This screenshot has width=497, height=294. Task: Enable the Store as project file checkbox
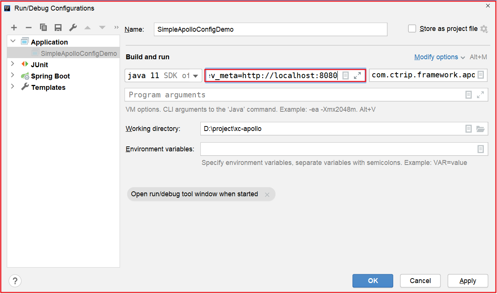point(412,29)
